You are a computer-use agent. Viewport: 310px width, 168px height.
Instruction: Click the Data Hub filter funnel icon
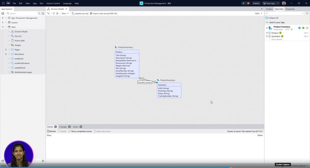(x=307, y=13)
